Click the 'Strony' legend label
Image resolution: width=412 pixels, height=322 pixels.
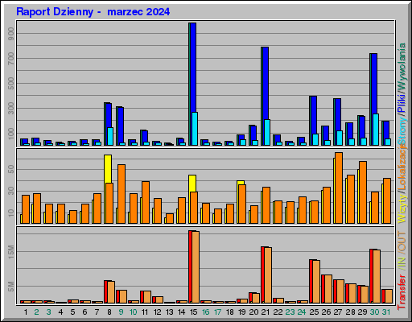tap(402, 131)
